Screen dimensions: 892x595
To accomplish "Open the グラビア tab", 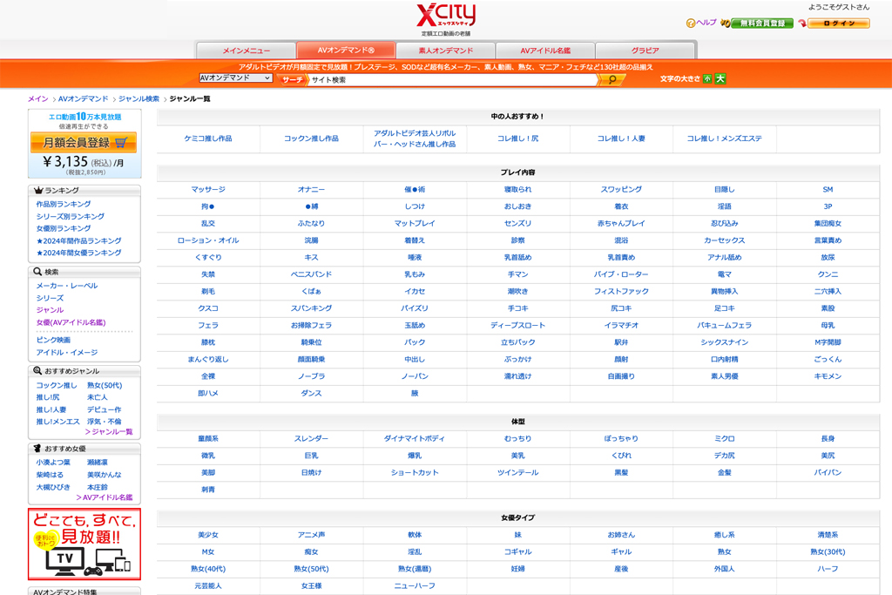I will 645,51.
